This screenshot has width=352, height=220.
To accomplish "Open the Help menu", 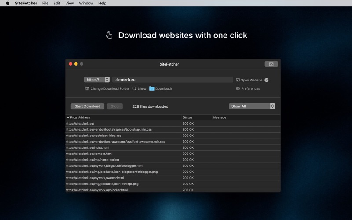I will (102, 3).
